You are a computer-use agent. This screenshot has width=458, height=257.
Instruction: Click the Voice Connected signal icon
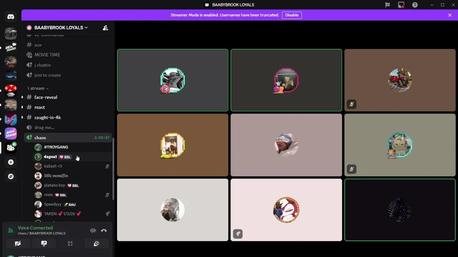coord(11,231)
